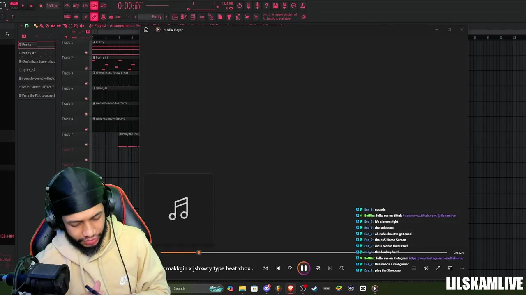526x295 pixels.
Task: Enable Media Player mini player view
Action: [x=450, y=268]
